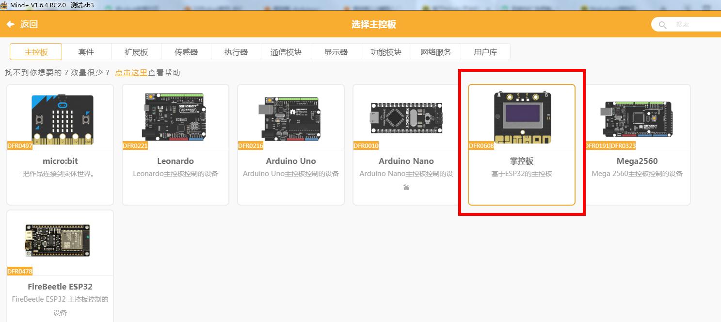Click the DFR0216 product tag

251,146
